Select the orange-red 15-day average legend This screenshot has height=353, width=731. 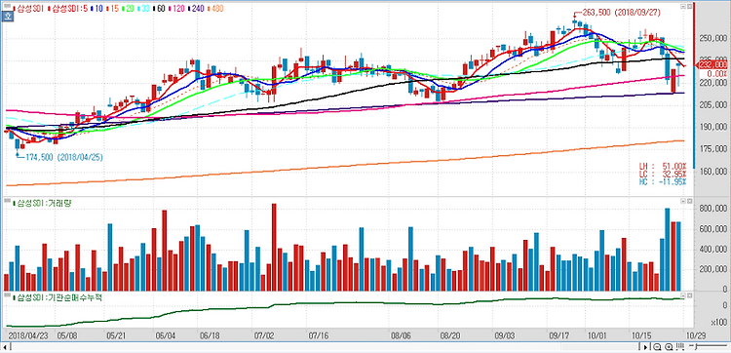coord(113,9)
